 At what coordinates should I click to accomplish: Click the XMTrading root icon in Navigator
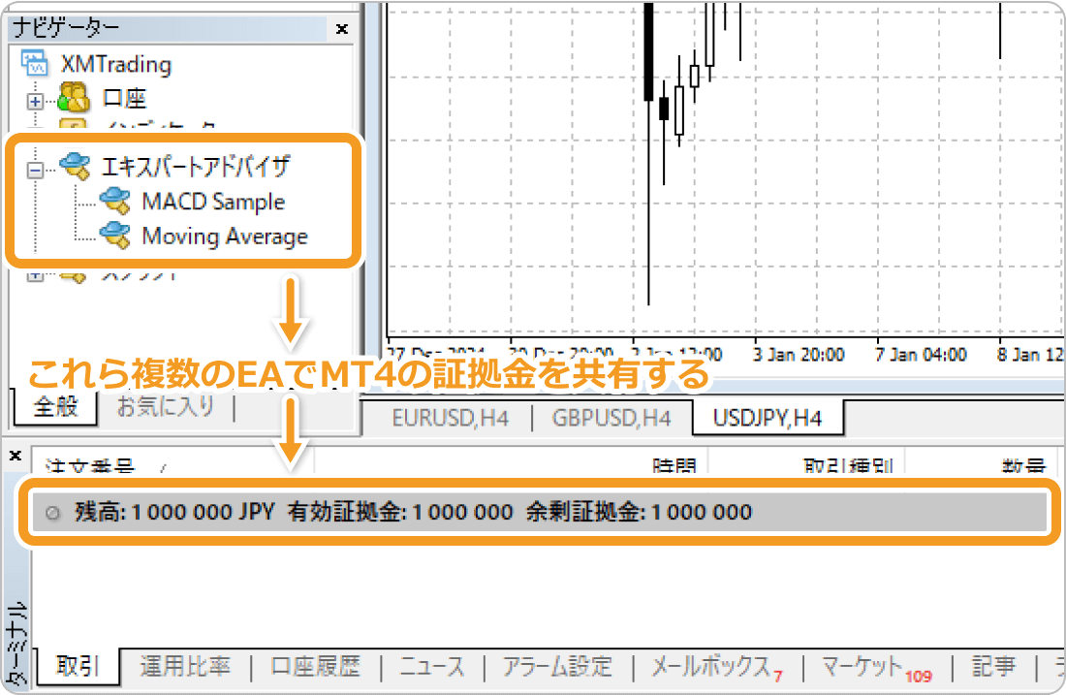click(34, 63)
